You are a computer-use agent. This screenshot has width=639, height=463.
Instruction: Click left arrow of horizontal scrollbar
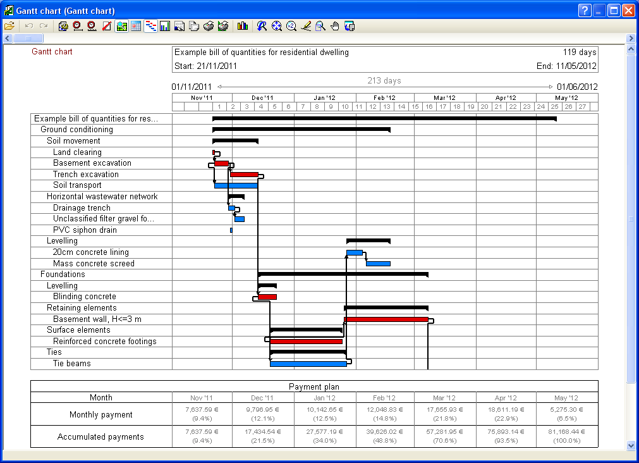coord(8,39)
